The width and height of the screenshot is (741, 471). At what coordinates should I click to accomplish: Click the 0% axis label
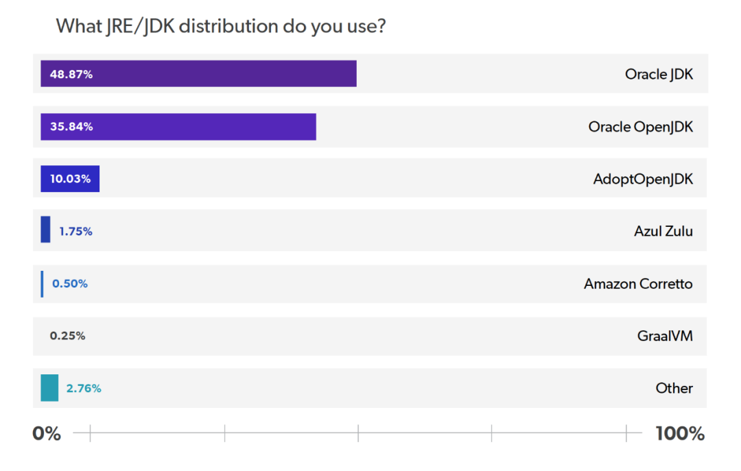(x=47, y=434)
